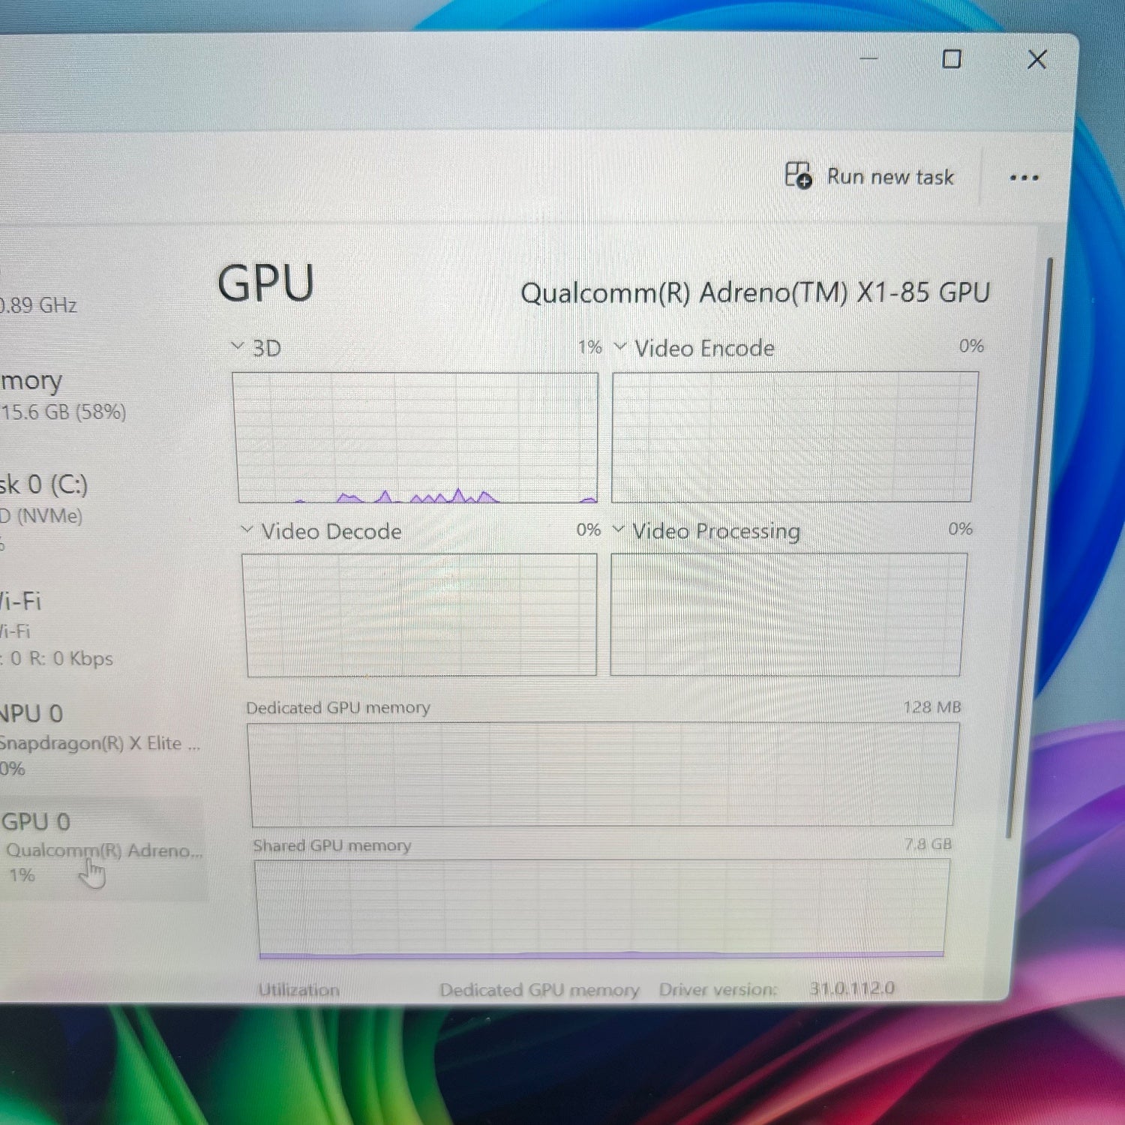Open the Video Decode engine dropdown

click(247, 529)
